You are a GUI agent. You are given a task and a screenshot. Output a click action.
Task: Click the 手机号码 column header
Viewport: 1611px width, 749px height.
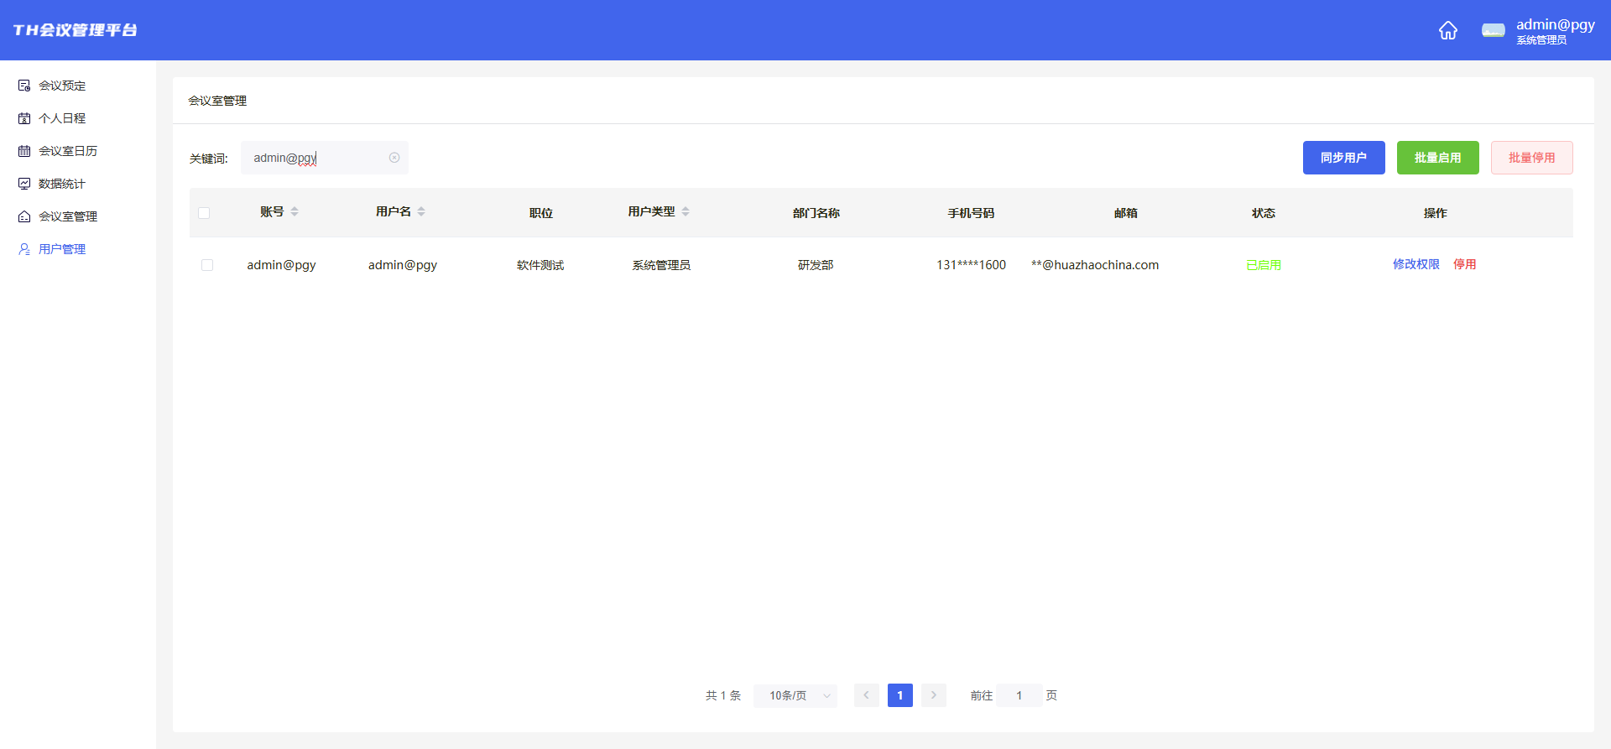click(x=971, y=213)
